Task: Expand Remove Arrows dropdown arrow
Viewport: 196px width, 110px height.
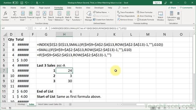Action: (135, 20)
